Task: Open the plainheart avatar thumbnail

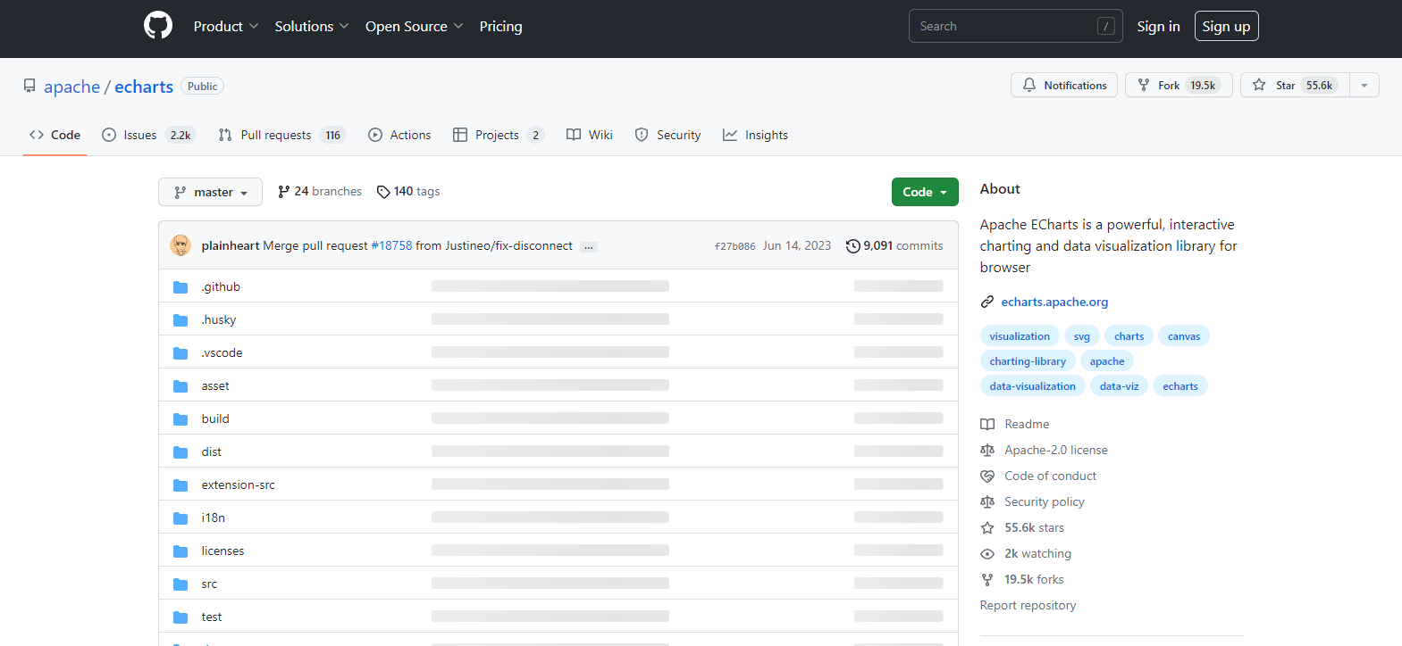Action: click(180, 245)
